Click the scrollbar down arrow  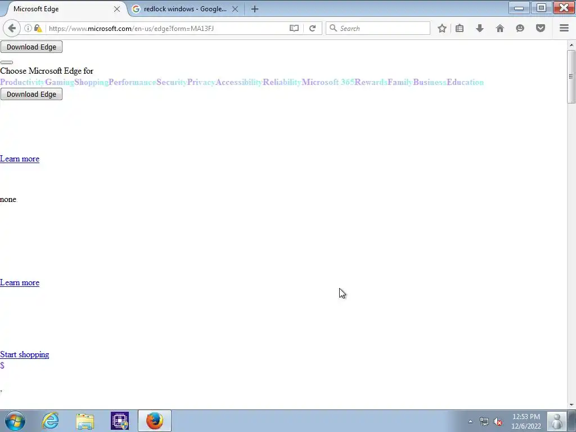[571, 405]
